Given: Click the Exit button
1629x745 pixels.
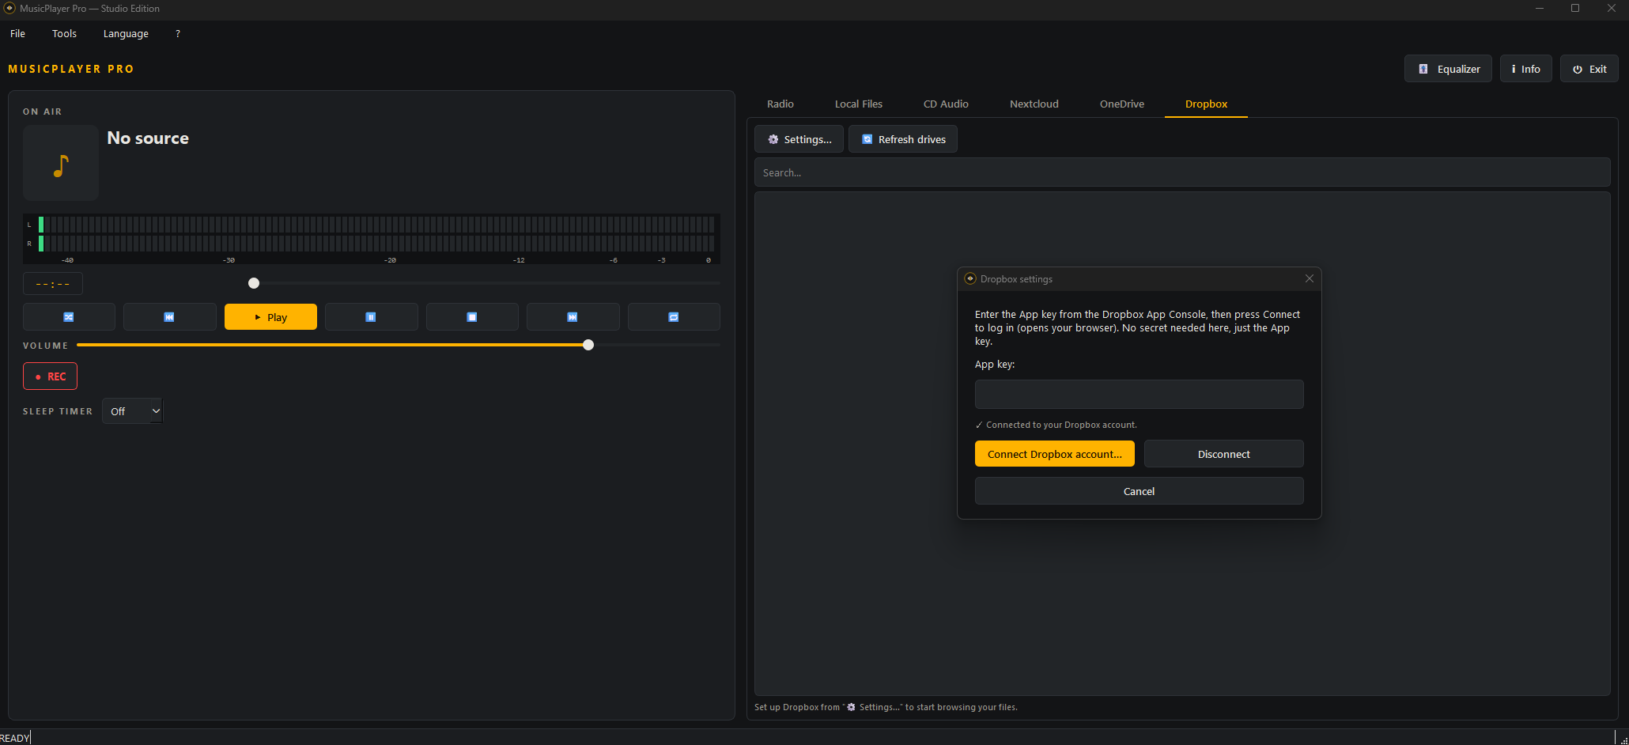Looking at the screenshot, I should (1589, 69).
